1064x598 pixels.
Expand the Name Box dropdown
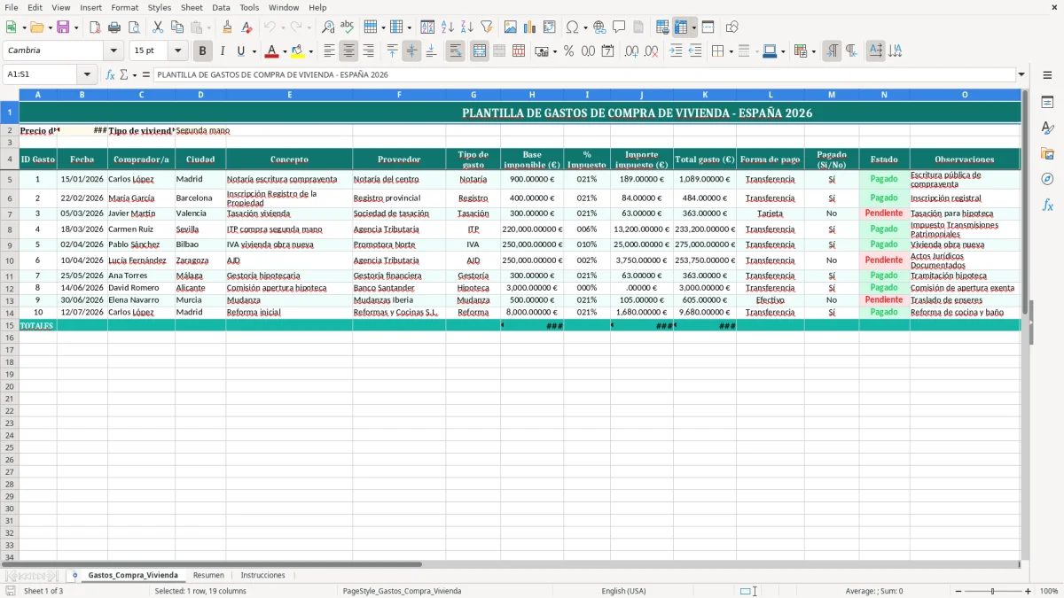coord(87,74)
